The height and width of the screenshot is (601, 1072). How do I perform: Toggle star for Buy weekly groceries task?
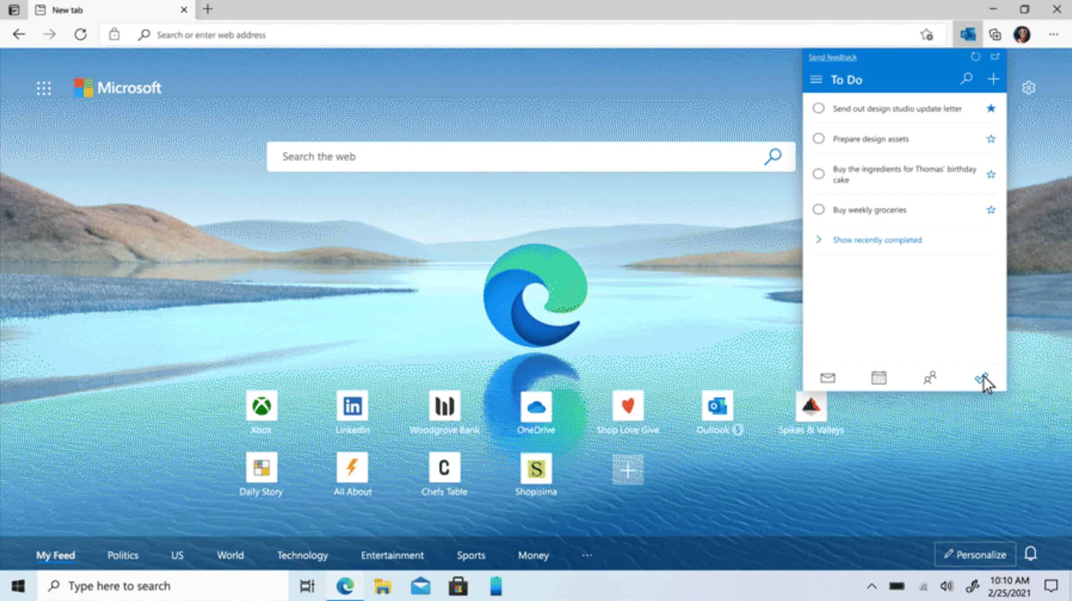pyautogui.click(x=991, y=210)
